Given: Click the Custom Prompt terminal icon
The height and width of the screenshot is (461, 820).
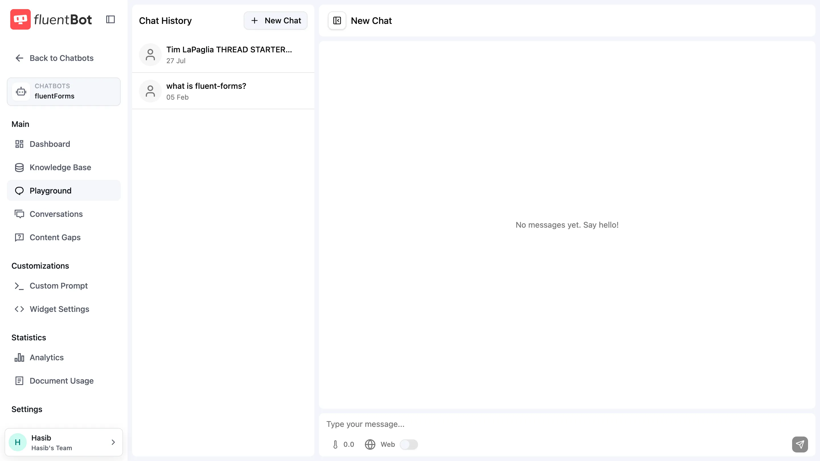Looking at the screenshot, I should click(x=19, y=286).
